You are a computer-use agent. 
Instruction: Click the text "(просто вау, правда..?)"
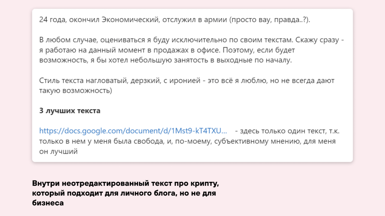tap(269, 20)
